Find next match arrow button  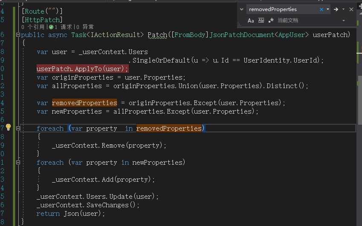point(336,9)
